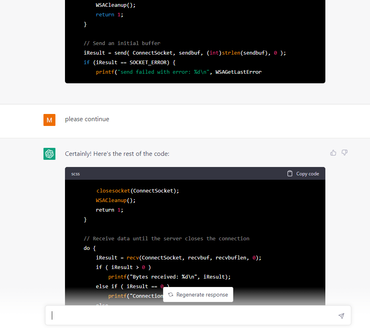Click the line 'if (iResult == SOCKET_ERROR) {'

130,63
